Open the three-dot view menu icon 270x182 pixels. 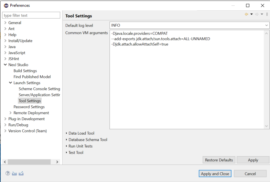(x=267, y=14)
